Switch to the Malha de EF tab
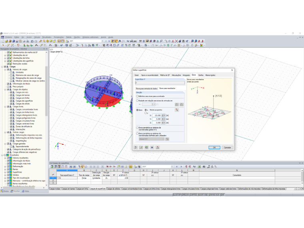The height and width of the screenshot is (228, 304). [x=165, y=75]
